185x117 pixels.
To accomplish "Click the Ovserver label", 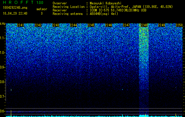I will [60, 3].
